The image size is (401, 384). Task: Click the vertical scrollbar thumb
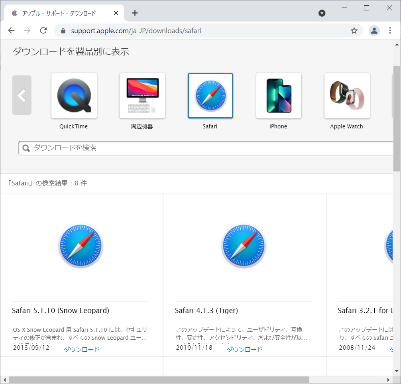click(397, 119)
